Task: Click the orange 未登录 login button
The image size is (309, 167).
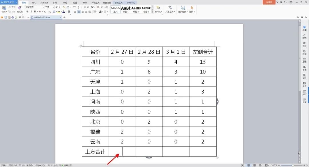Action: (269, 2)
